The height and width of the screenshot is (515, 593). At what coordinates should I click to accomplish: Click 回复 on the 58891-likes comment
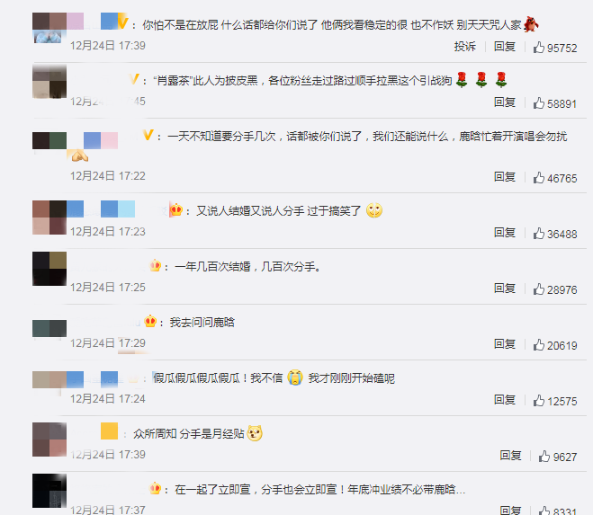(x=505, y=102)
